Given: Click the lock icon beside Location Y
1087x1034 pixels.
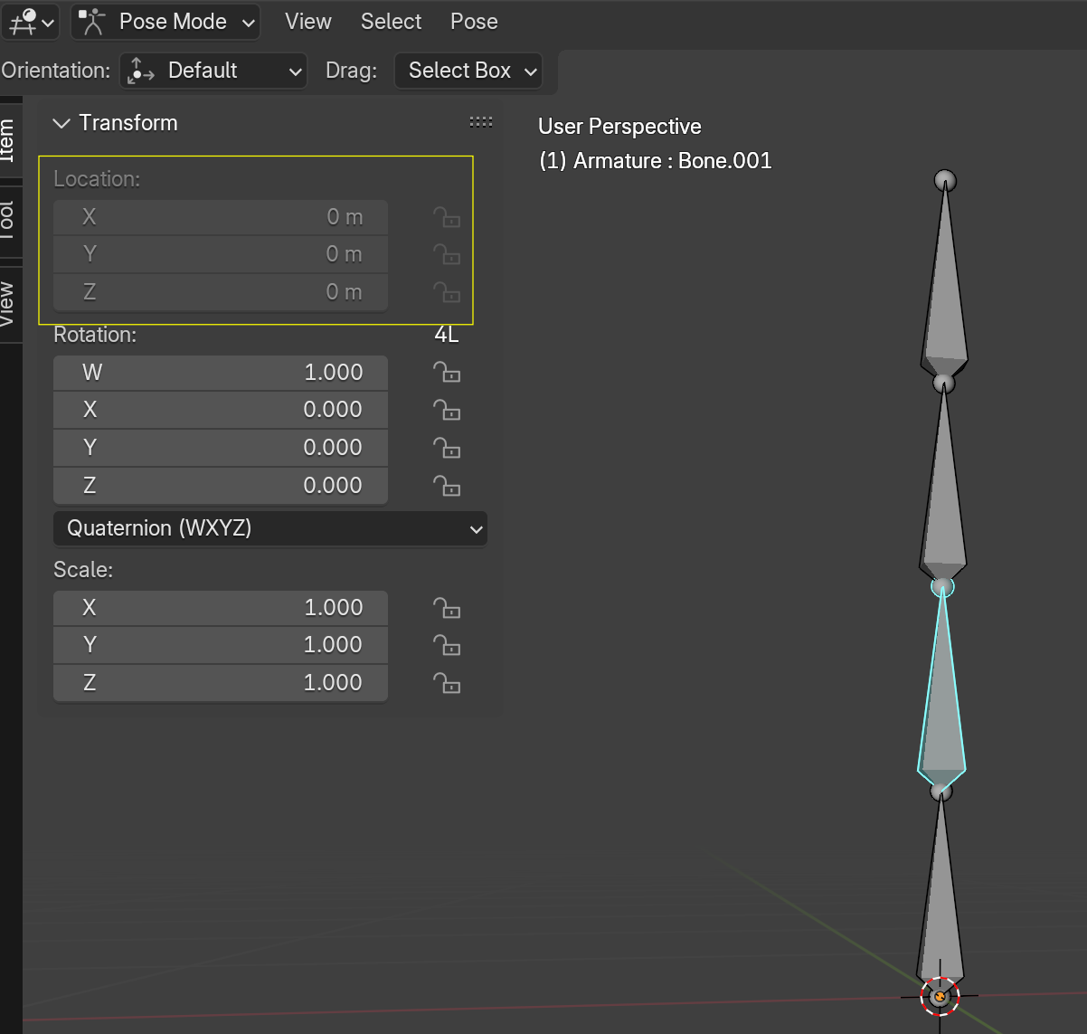Looking at the screenshot, I should 447,254.
